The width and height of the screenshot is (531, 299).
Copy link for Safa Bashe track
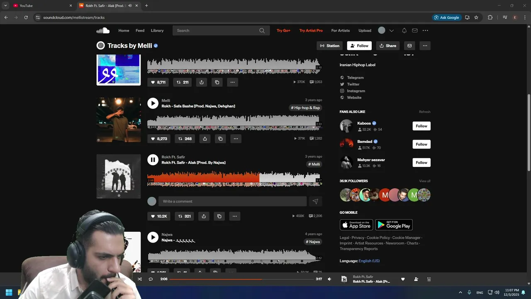click(x=220, y=139)
